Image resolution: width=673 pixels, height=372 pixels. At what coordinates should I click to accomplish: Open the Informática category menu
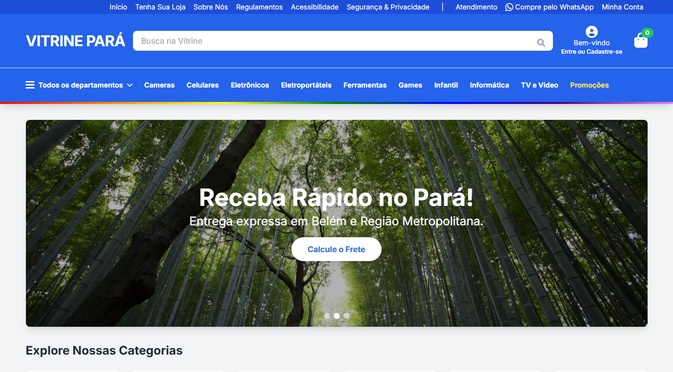point(489,85)
